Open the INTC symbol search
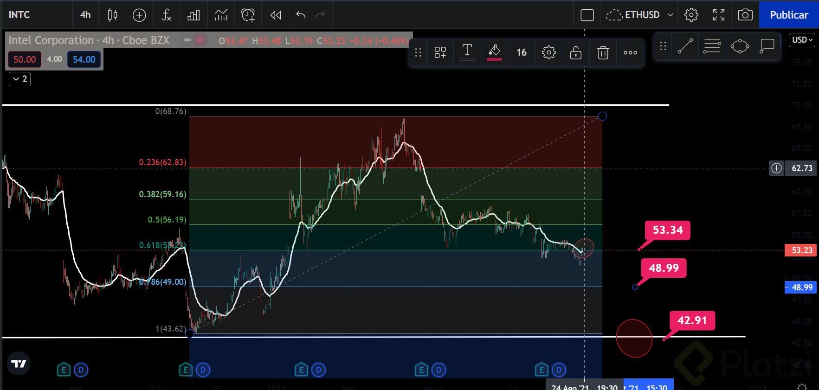This screenshot has height=390, width=819. pos(19,15)
